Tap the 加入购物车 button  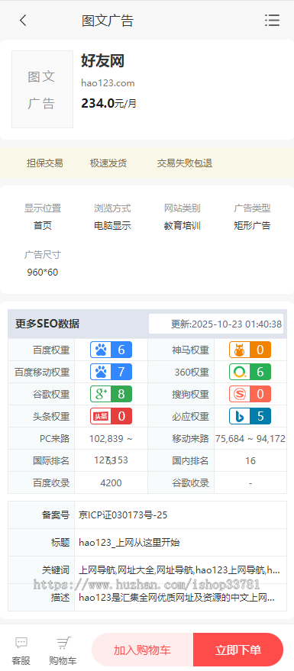coord(142,650)
